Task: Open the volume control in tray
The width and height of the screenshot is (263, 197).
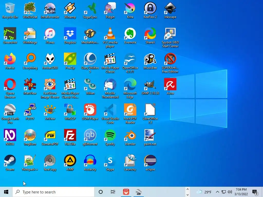Action: pyautogui.click(x=230, y=192)
